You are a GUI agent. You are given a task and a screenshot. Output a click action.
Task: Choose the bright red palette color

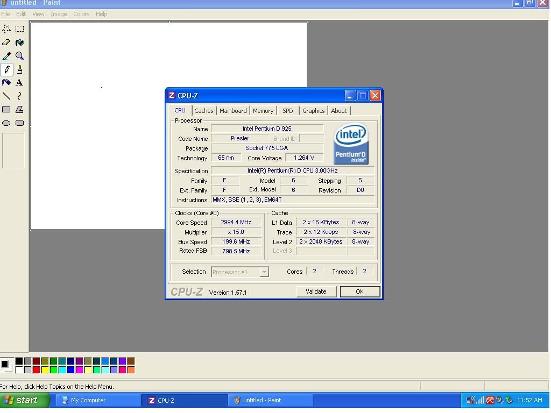tap(36, 369)
